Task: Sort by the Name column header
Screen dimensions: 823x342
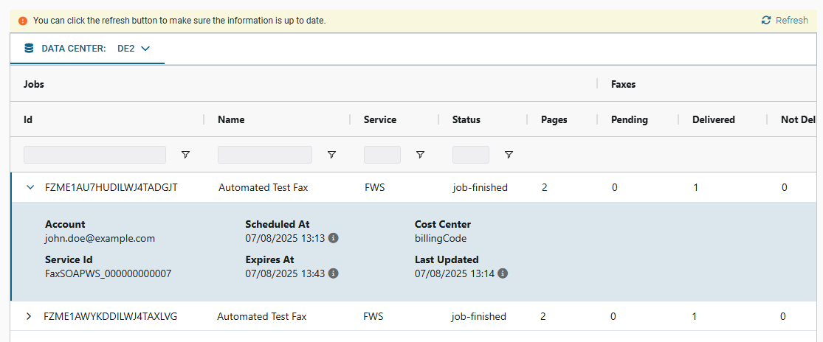Action: pos(231,119)
